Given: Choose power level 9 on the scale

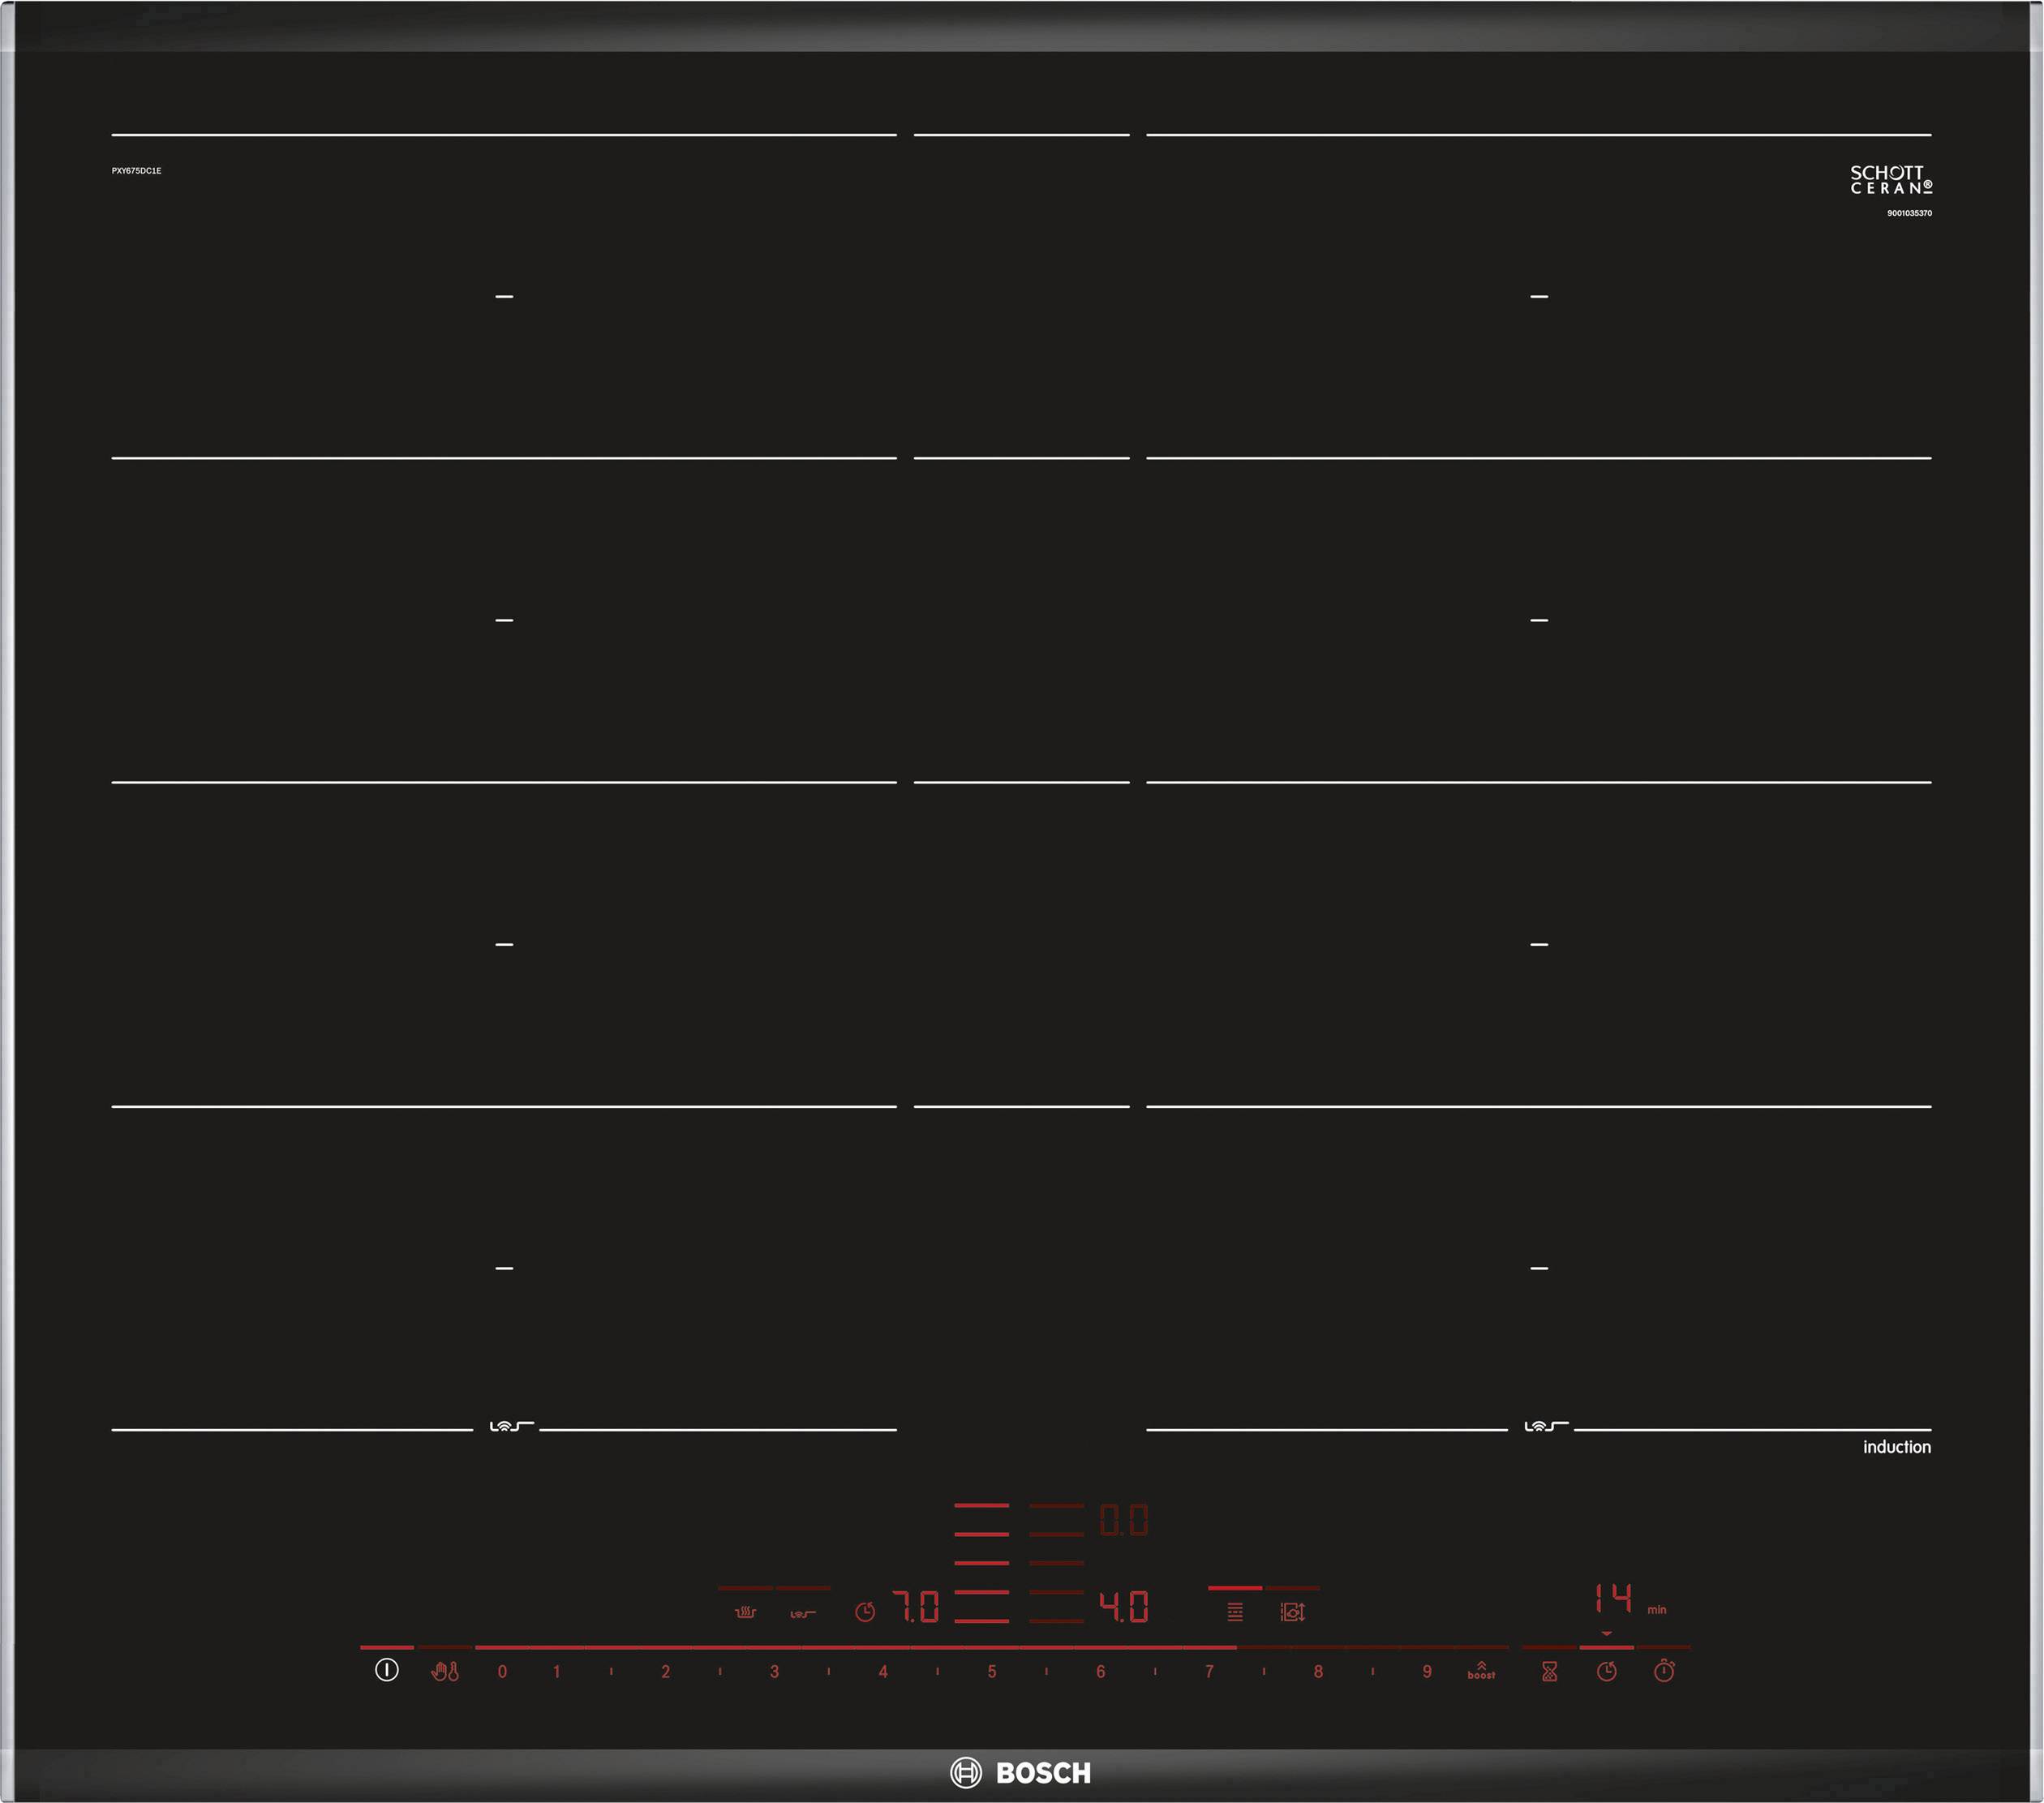Looking at the screenshot, I should (1427, 1672).
